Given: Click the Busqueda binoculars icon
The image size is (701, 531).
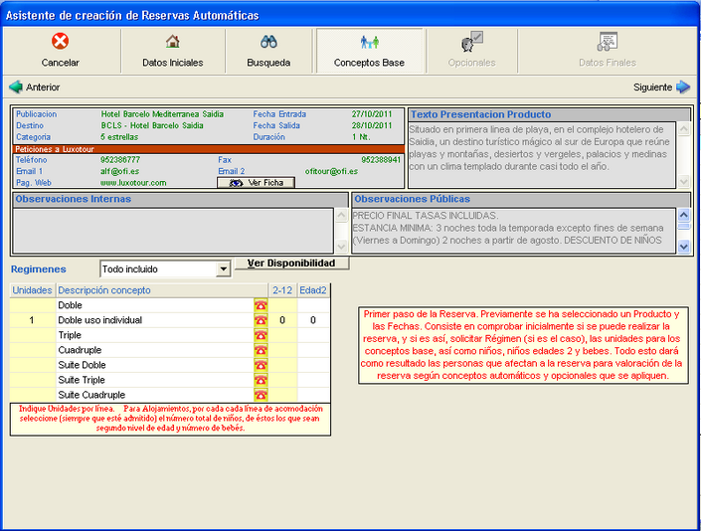Looking at the screenshot, I should point(268,42).
